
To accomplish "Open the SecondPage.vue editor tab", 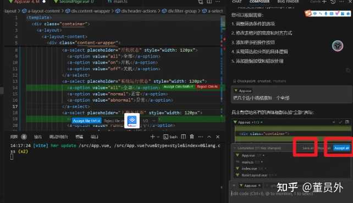I will click(74, 2).
